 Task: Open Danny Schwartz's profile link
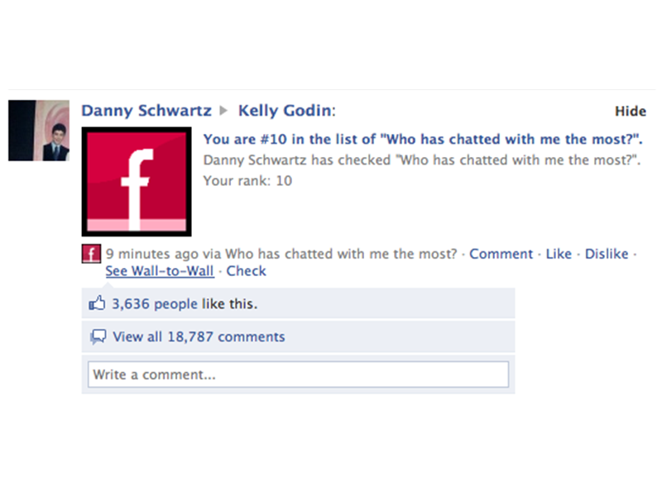(x=146, y=110)
